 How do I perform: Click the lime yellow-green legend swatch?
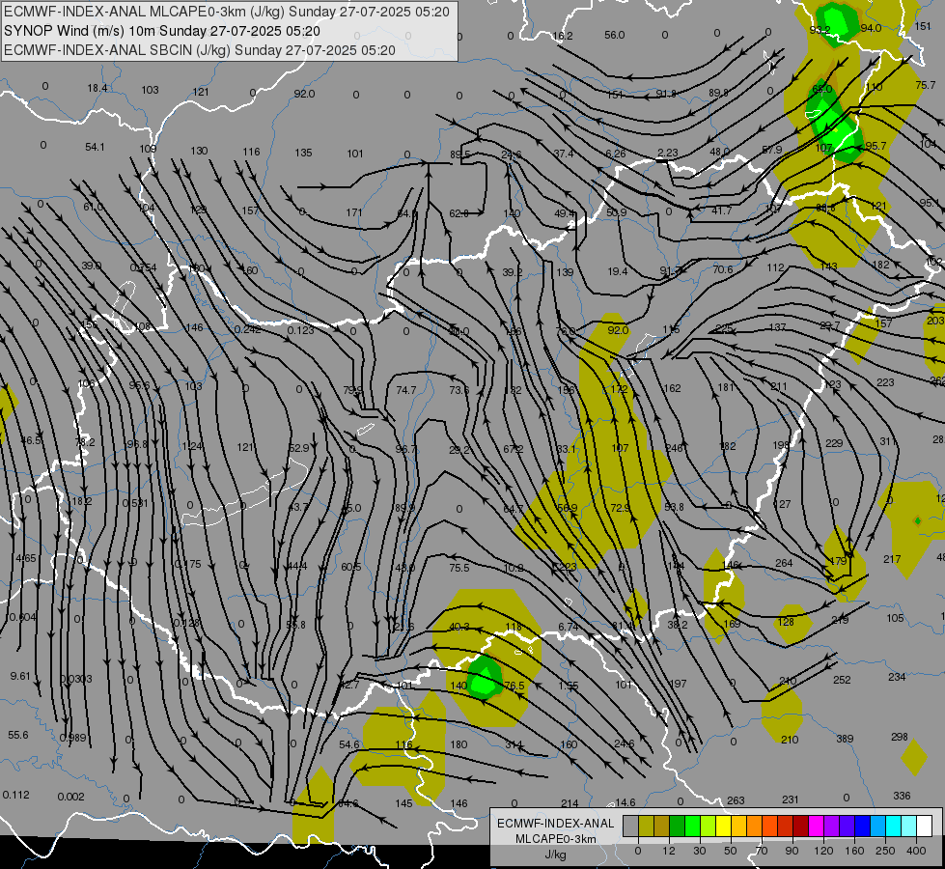[709, 826]
